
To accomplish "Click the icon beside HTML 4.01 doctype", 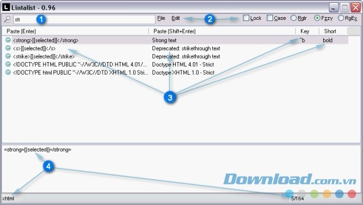I will (x=8, y=64).
